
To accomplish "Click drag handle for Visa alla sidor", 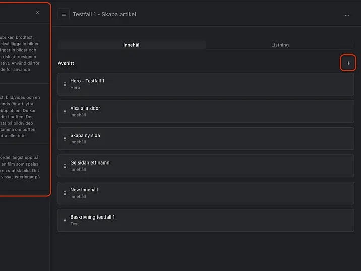I will [x=65, y=112].
